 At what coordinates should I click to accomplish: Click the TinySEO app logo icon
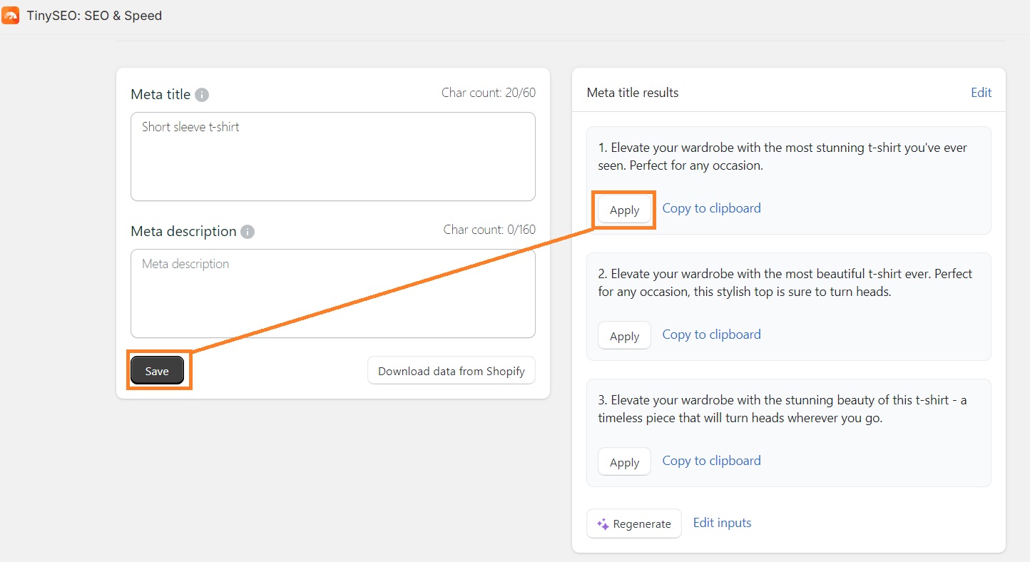point(11,14)
